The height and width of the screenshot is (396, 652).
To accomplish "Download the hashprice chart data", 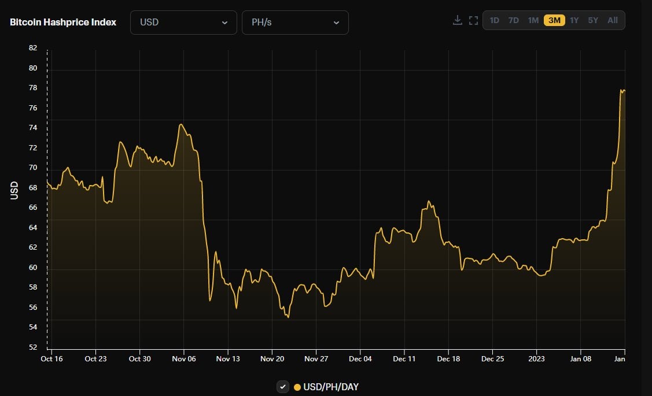I will [457, 20].
